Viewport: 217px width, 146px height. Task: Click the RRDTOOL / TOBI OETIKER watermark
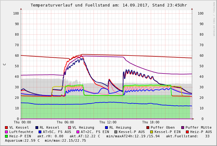point(214,19)
